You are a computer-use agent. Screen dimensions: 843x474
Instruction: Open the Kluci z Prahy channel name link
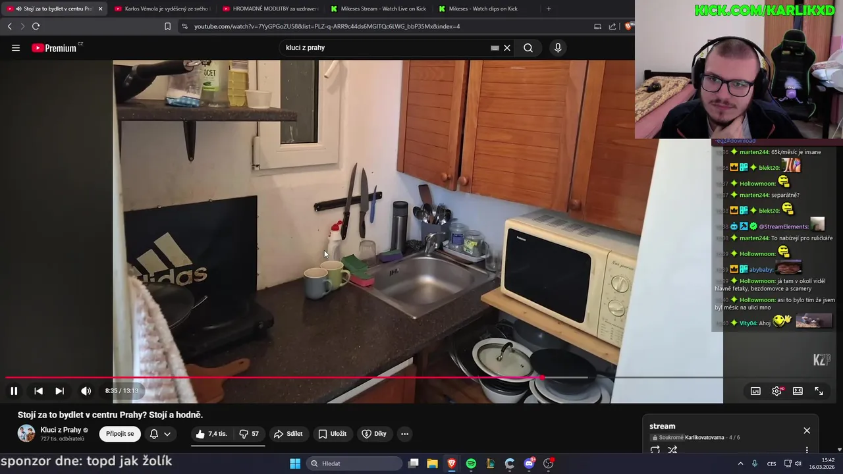click(x=61, y=430)
